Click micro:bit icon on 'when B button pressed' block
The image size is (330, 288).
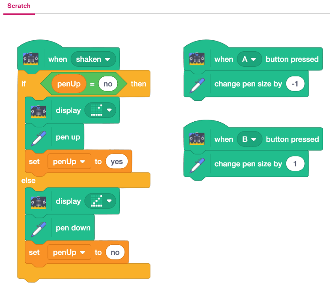click(x=197, y=139)
